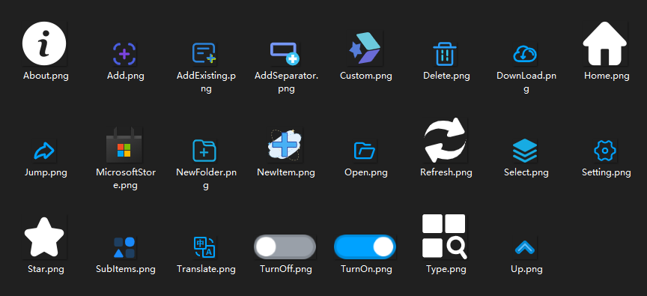Select the Type.png grid search icon
The width and height of the screenshot is (647, 296).
click(x=445, y=237)
